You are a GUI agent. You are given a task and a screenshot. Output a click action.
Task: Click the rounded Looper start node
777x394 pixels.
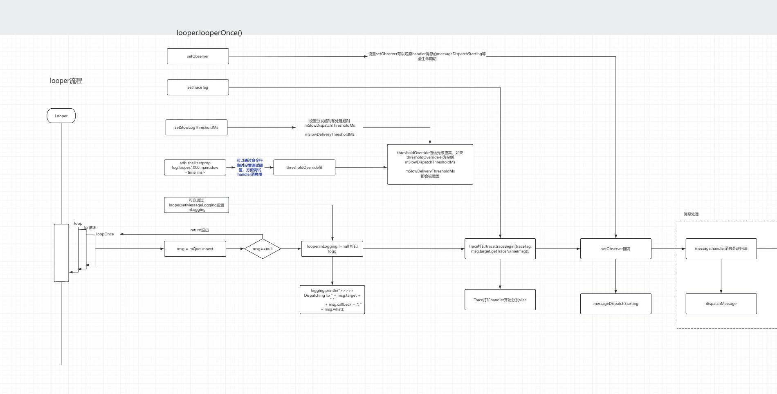(61, 116)
